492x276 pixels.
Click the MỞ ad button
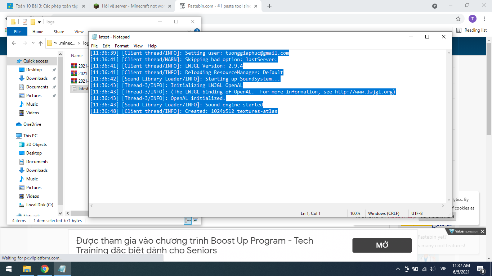pos(382,245)
